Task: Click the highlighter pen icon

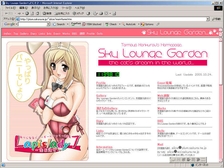Action: [158, 24]
